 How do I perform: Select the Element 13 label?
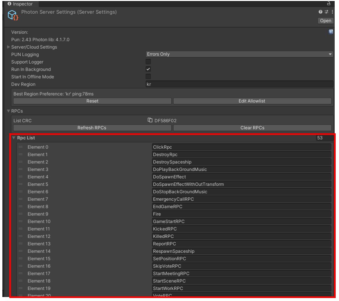[39, 244]
